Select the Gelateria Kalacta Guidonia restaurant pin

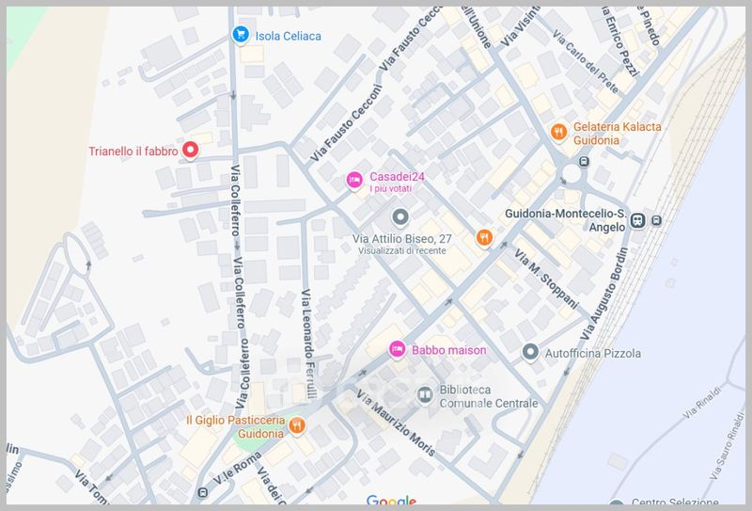pos(558,132)
